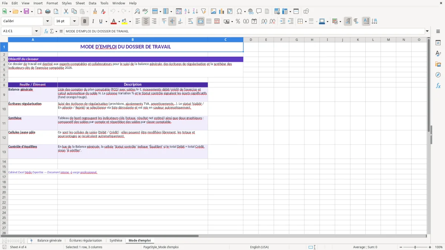The height and width of the screenshot is (250, 445).
Task: Expand the formula bar
Action: pyautogui.click(x=428, y=31)
